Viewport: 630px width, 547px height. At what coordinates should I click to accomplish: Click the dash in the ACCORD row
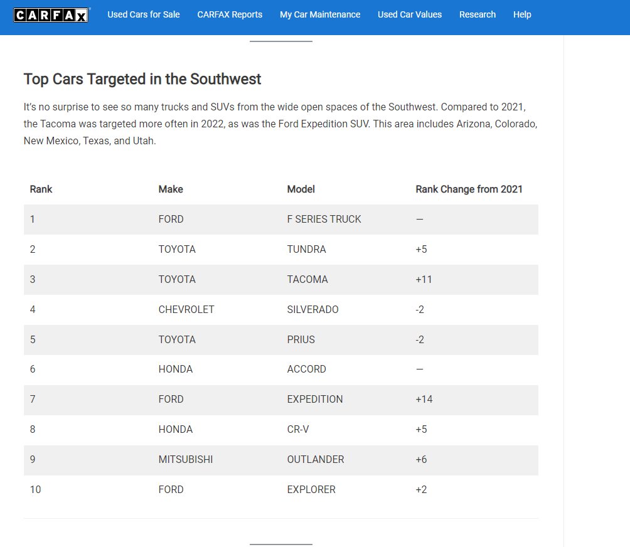click(x=419, y=369)
